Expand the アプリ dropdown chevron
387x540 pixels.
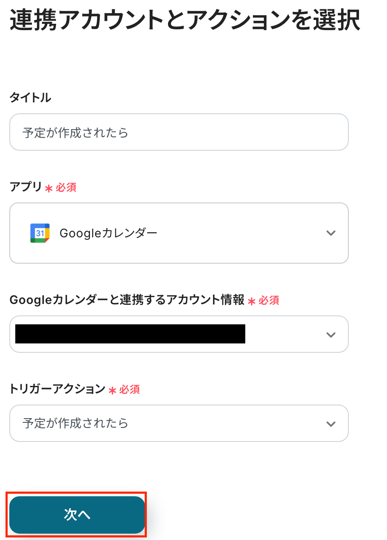coord(331,233)
